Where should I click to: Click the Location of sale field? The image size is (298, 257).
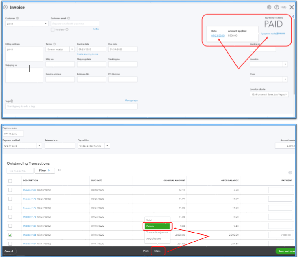[269, 94]
